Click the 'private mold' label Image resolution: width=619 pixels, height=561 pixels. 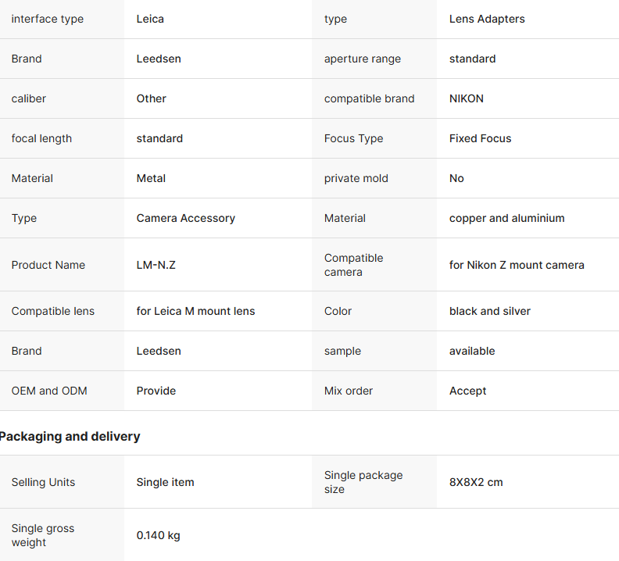pos(356,178)
